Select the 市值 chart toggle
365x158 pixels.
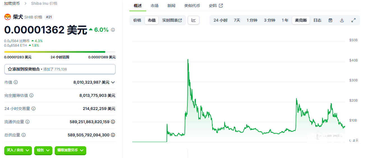(x=152, y=20)
